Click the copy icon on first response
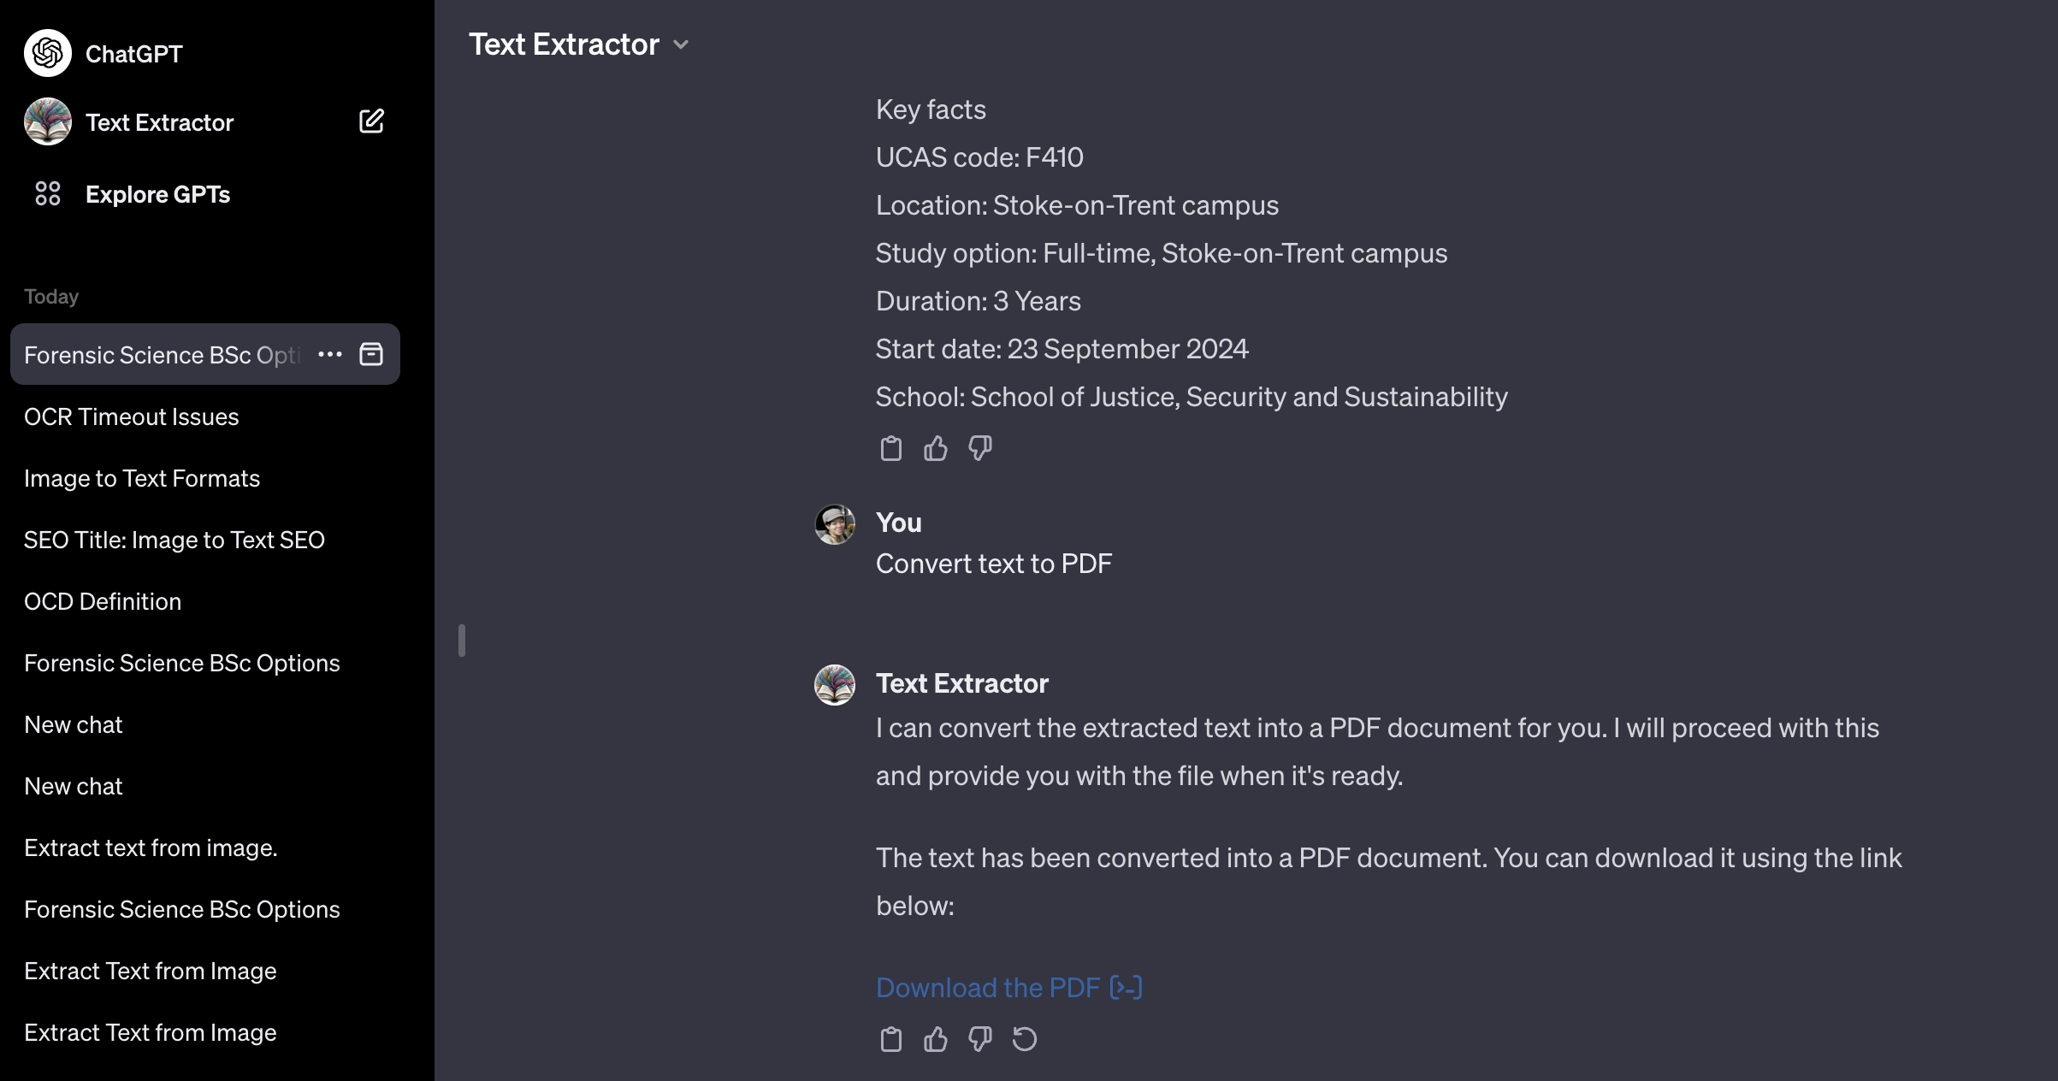Screen dimensions: 2058x1081 pyautogui.click(x=891, y=448)
